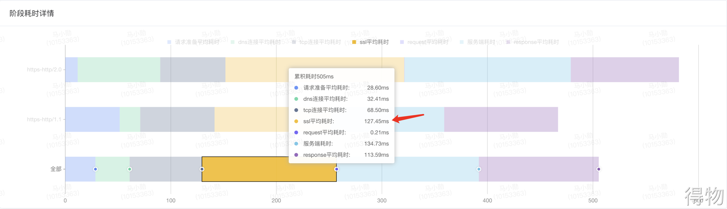Click the light blue 服务端 segment in https-http/2.0 row
The height and width of the screenshot is (209, 727).
point(488,70)
